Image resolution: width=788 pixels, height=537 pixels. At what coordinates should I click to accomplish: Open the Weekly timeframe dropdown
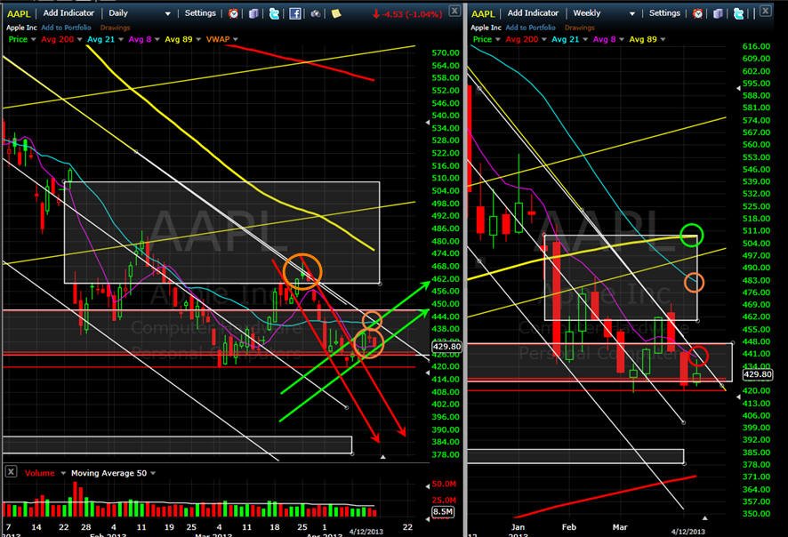[604, 13]
